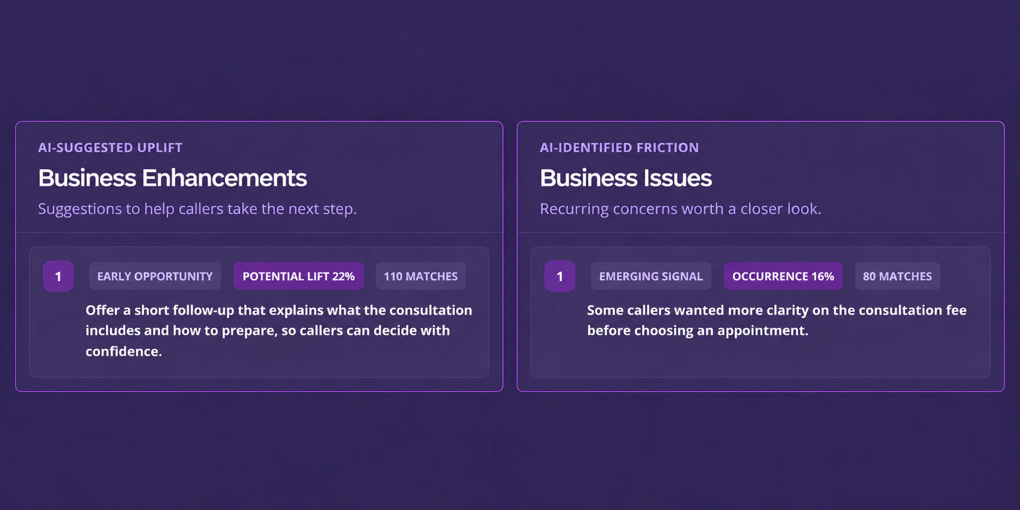Open the 80 MATCHES chip

click(898, 276)
